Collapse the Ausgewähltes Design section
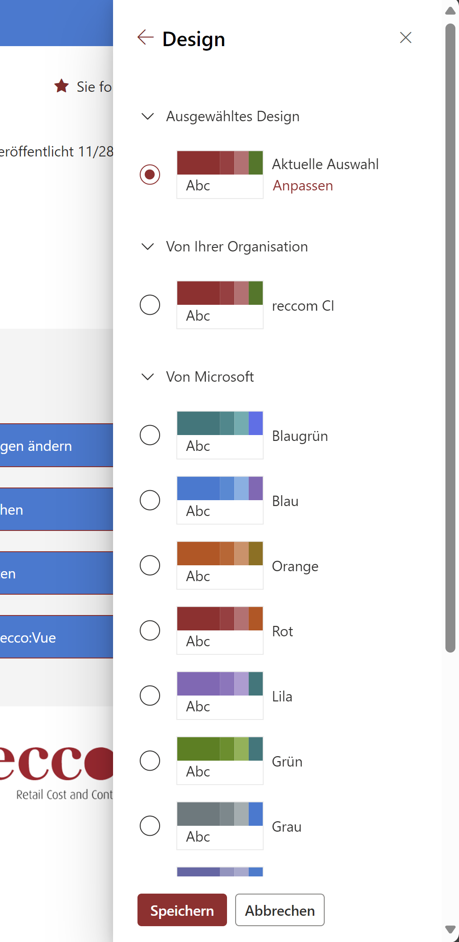The image size is (459, 942). click(148, 117)
